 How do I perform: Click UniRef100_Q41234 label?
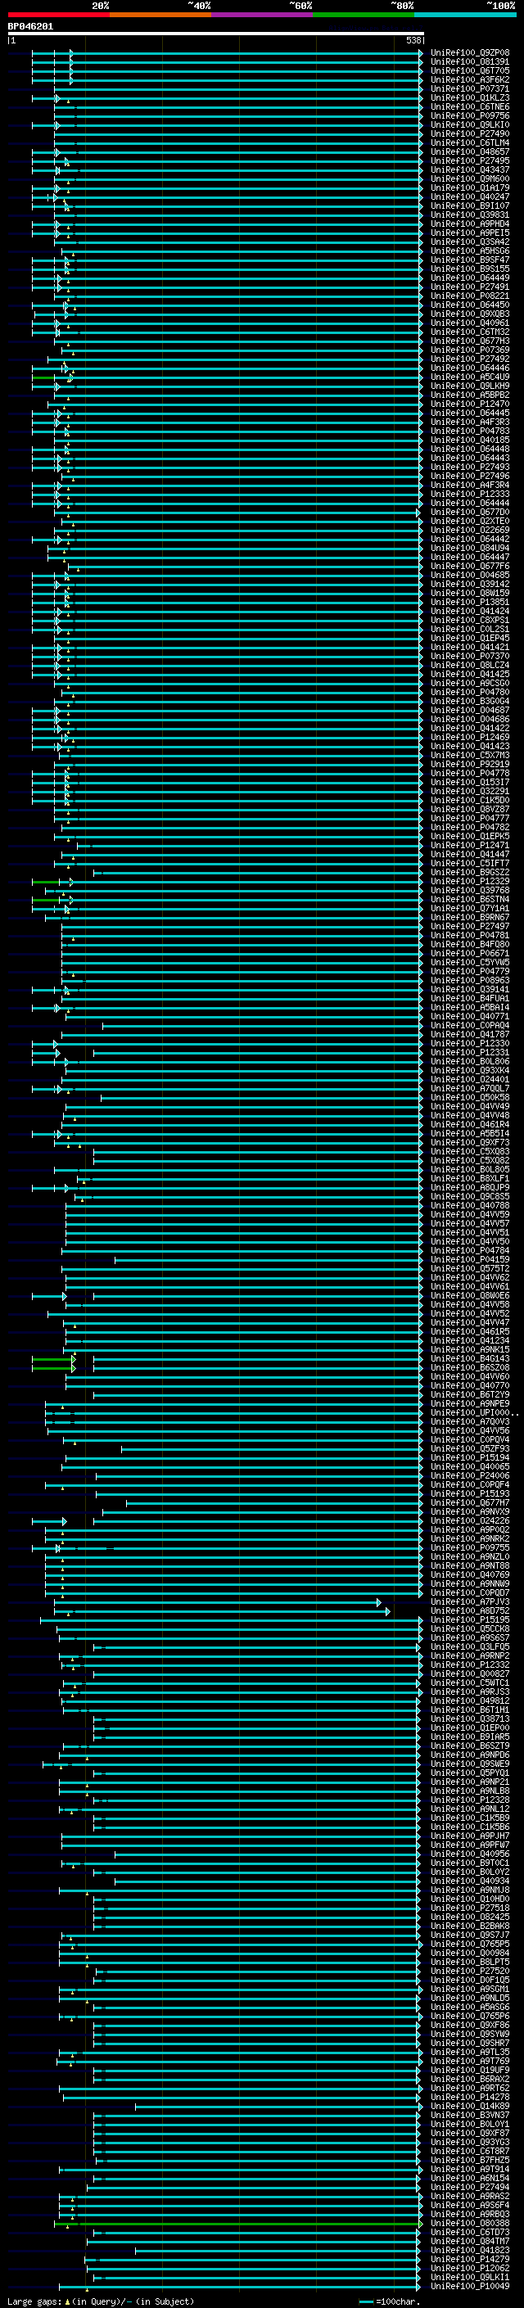(x=469, y=1340)
